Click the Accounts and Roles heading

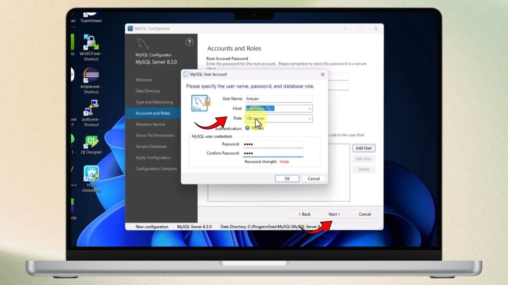(234, 49)
